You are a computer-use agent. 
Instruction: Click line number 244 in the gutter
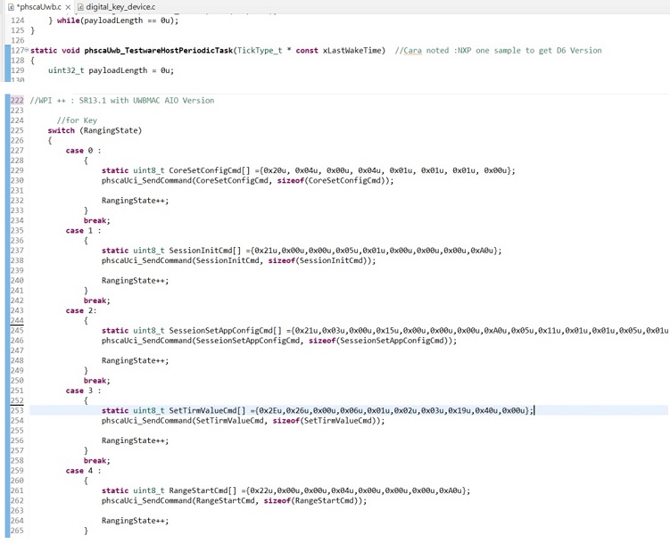(16, 320)
